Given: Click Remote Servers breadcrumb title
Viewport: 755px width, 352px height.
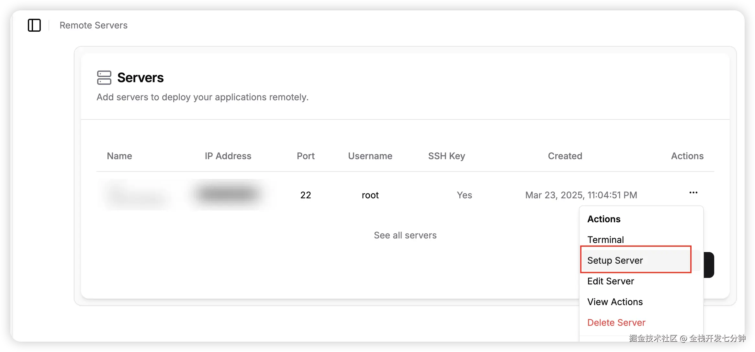Looking at the screenshot, I should point(94,25).
